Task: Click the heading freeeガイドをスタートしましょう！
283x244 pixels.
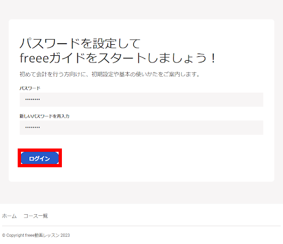Action: pos(118,58)
